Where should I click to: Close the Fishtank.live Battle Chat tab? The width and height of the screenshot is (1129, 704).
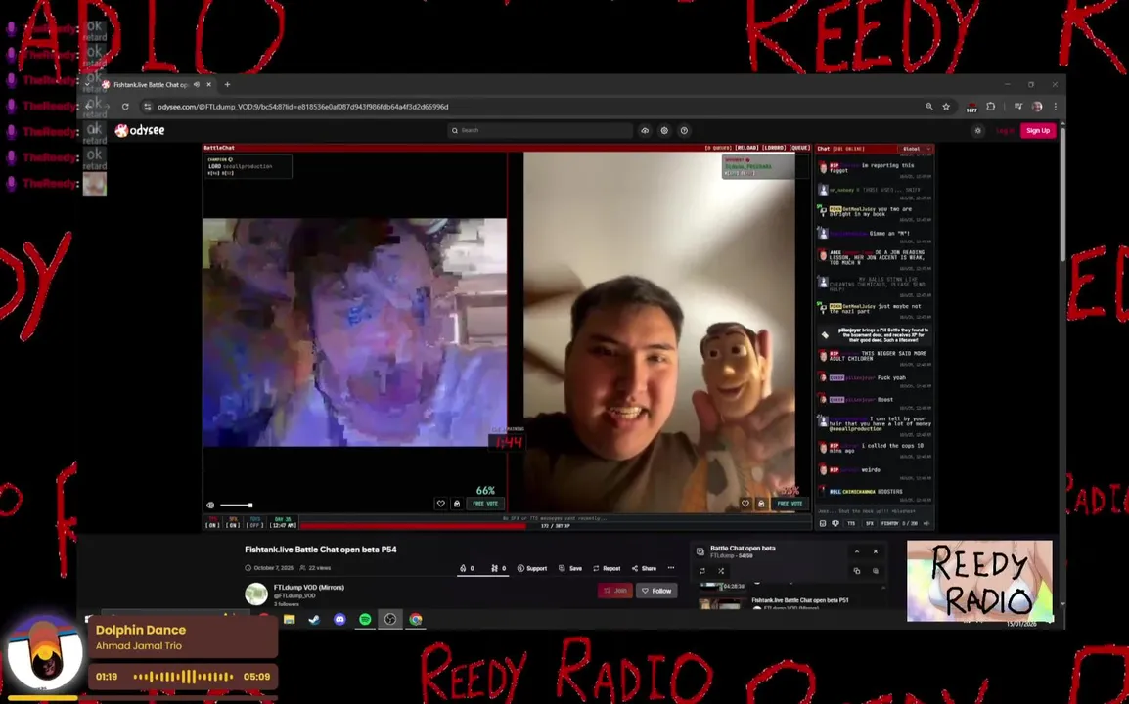click(208, 84)
